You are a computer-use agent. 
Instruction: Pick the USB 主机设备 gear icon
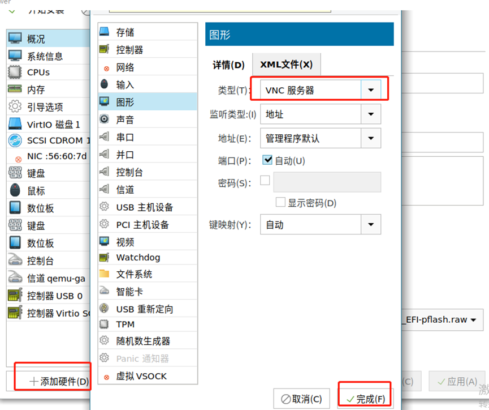point(105,207)
